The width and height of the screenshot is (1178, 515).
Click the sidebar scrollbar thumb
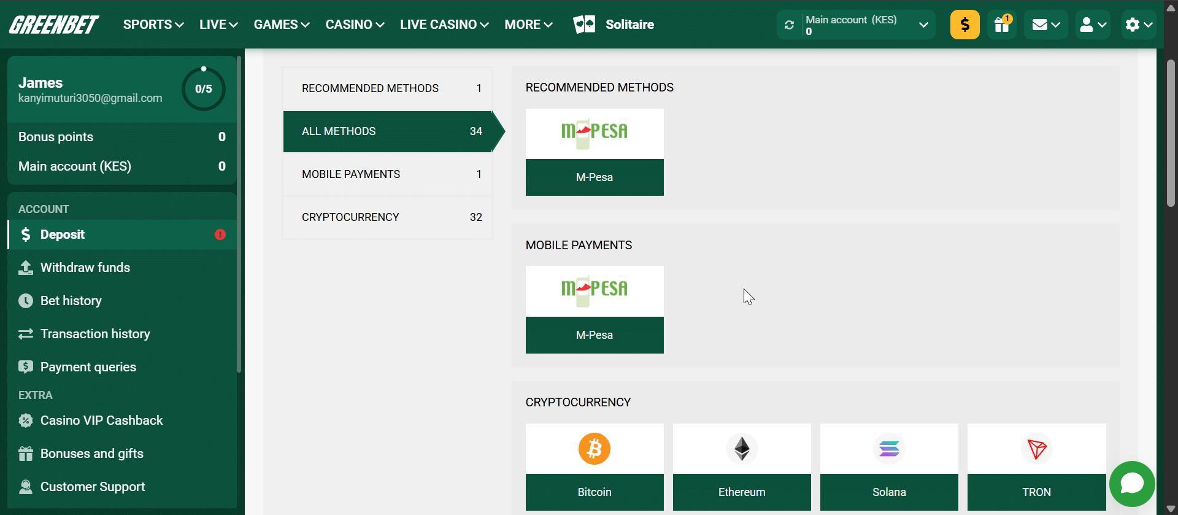[x=239, y=215]
